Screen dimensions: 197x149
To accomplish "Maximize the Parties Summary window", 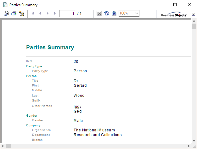I will (175, 5).
